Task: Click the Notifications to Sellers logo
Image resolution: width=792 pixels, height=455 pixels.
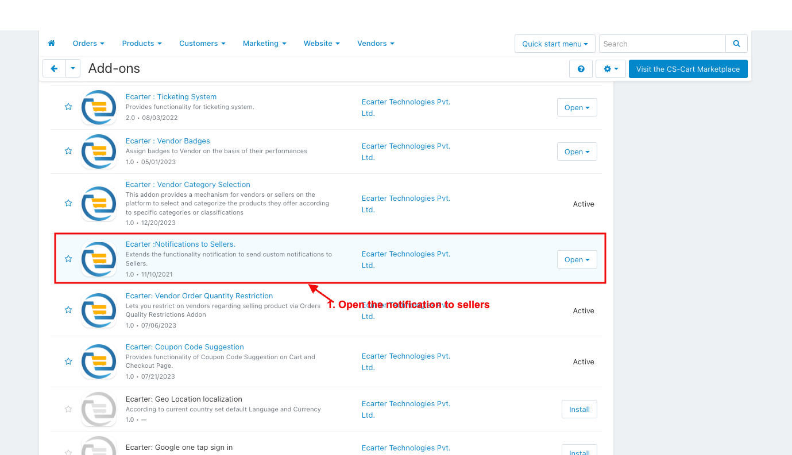Action: (99, 259)
